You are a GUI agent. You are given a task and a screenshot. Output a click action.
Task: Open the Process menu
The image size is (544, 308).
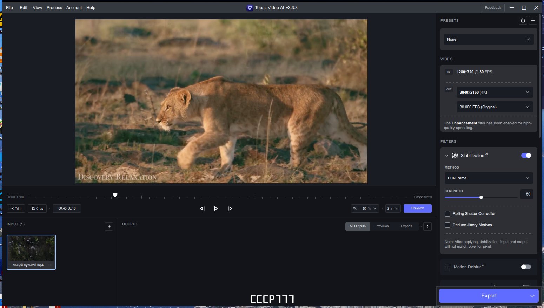[x=54, y=8]
